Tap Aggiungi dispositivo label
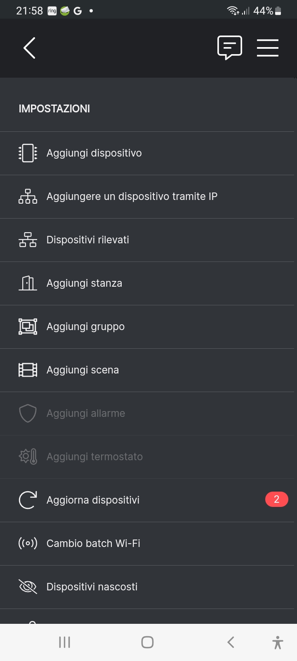The width and height of the screenshot is (297, 661). coord(94,153)
